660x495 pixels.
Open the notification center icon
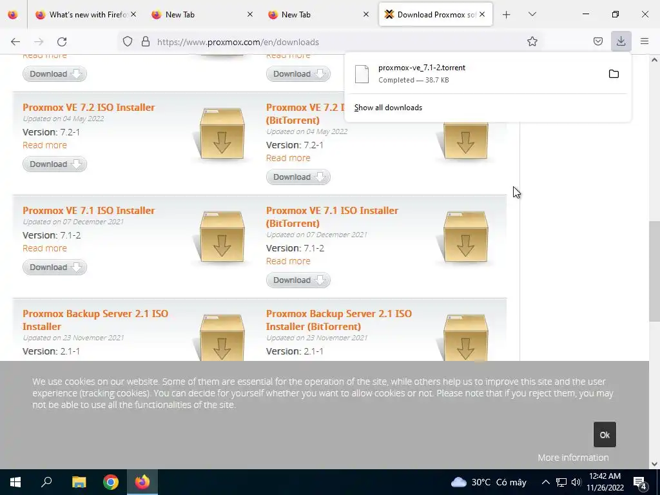[640, 482]
